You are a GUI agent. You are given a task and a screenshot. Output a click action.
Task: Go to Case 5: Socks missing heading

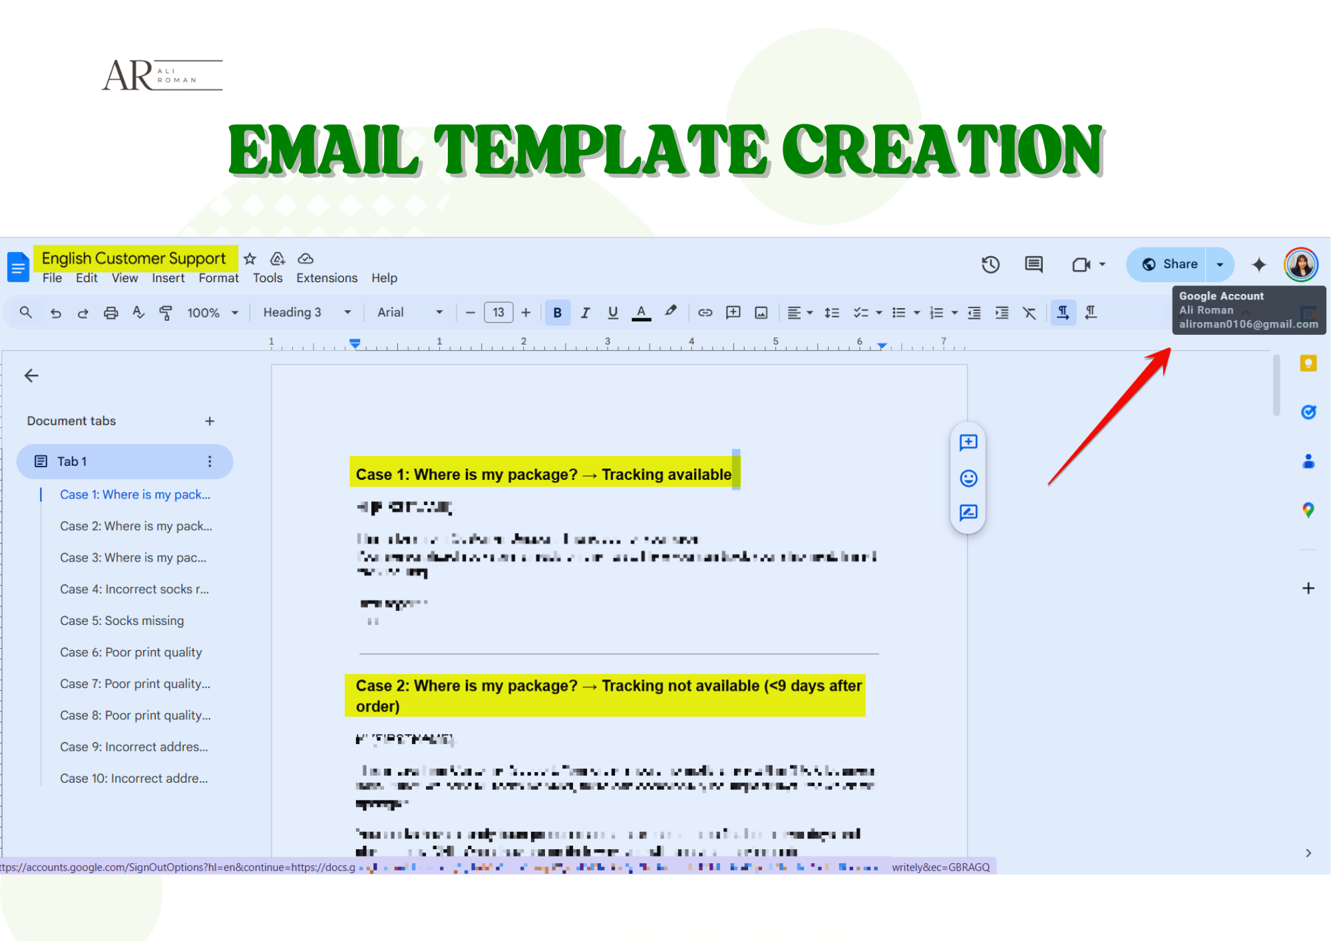click(x=122, y=621)
